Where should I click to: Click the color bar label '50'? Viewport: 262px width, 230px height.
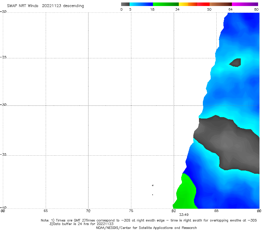click(209, 9)
